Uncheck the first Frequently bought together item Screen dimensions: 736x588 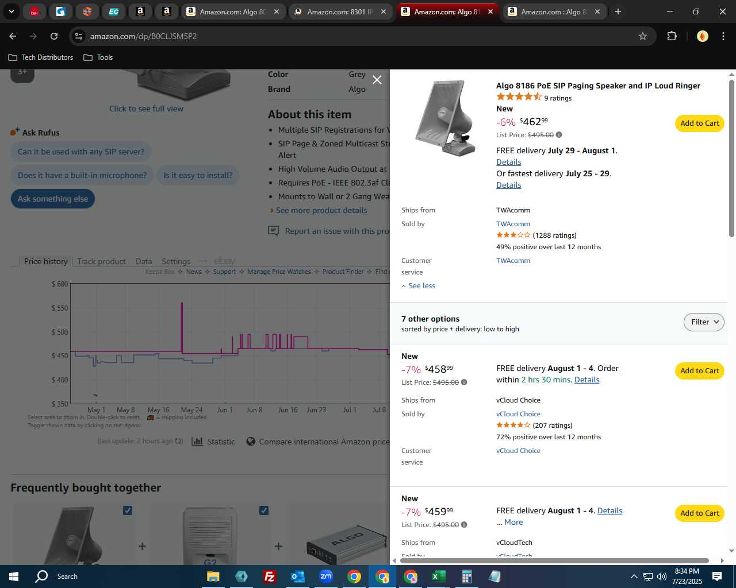point(128,510)
